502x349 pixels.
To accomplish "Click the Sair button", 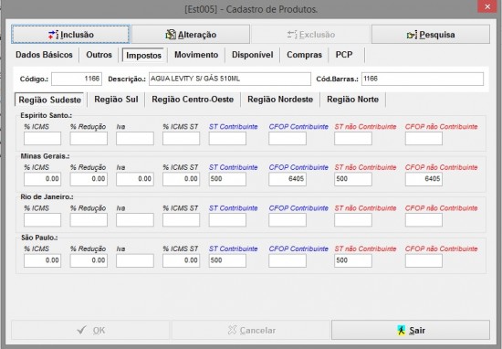I will click(x=411, y=330).
